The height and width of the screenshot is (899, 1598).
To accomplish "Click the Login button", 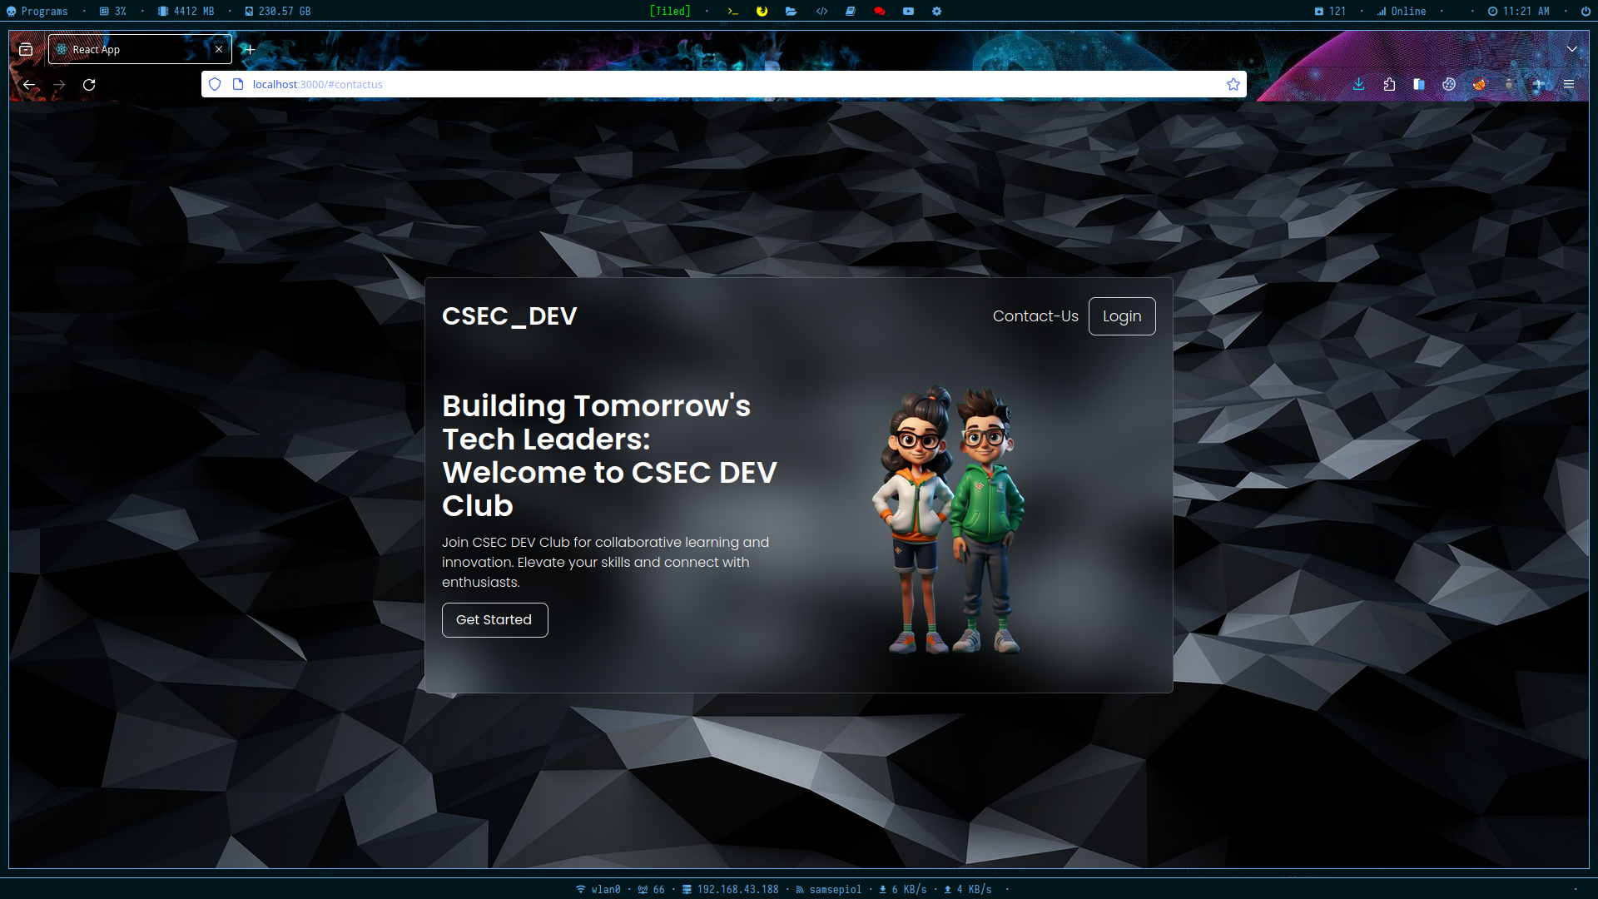I will (1121, 316).
